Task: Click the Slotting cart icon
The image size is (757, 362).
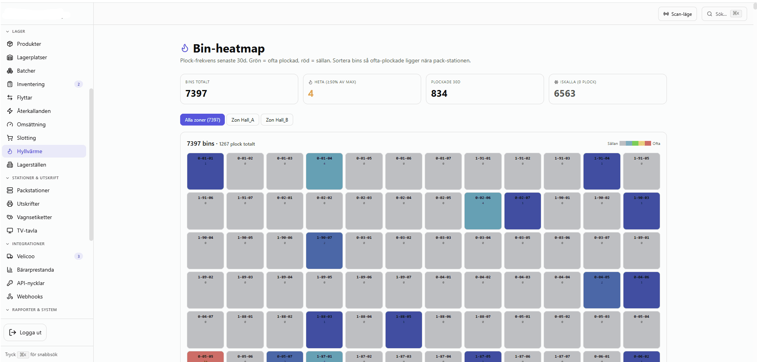Action: click(10, 138)
